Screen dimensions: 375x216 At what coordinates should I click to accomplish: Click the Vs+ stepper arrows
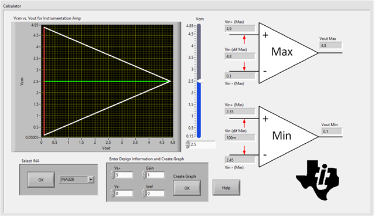[112, 175]
